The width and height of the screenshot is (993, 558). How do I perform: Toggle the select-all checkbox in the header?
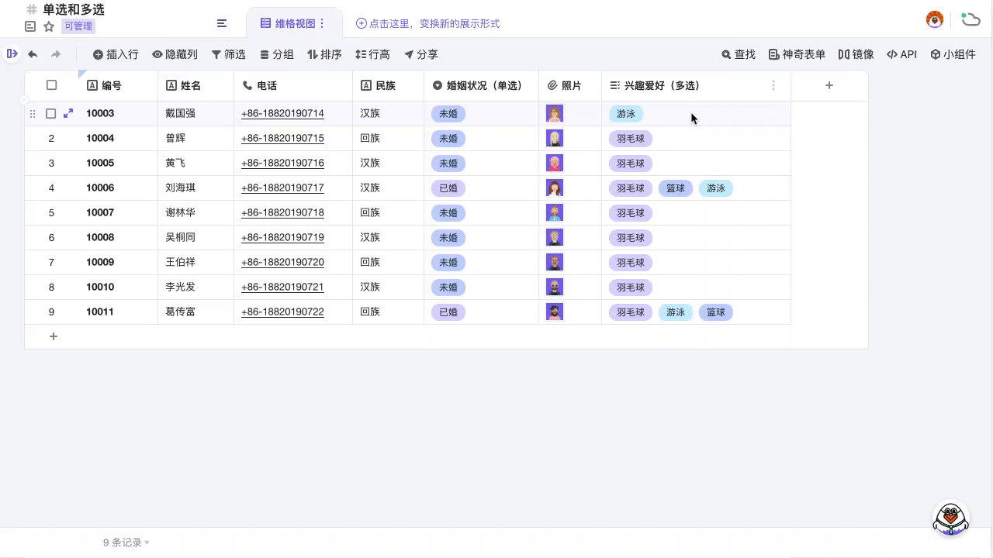[51, 85]
